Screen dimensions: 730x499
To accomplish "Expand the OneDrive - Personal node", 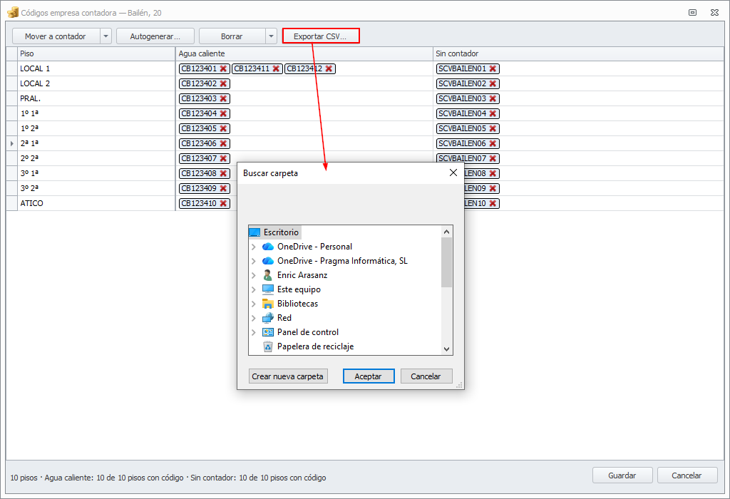I will [254, 247].
